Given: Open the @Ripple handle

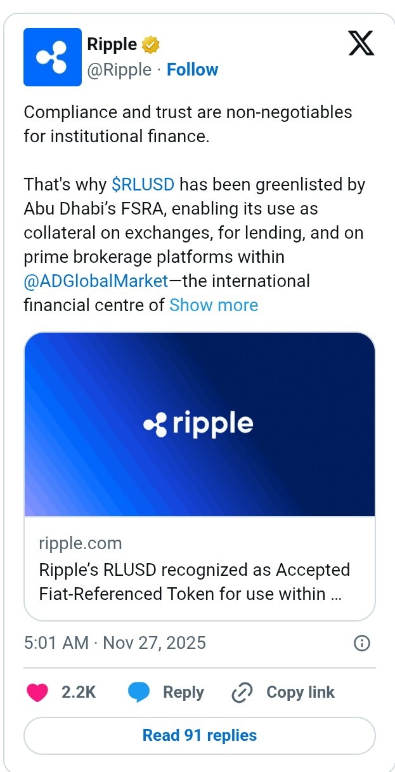Looking at the screenshot, I should tap(119, 70).
